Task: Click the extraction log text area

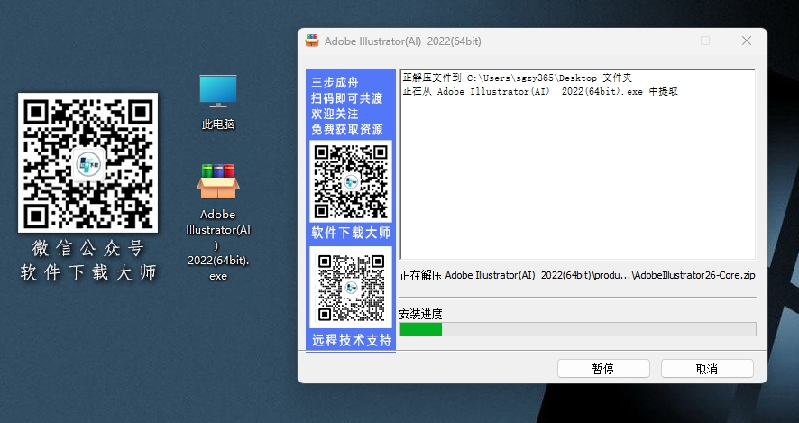Action: [578, 164]
